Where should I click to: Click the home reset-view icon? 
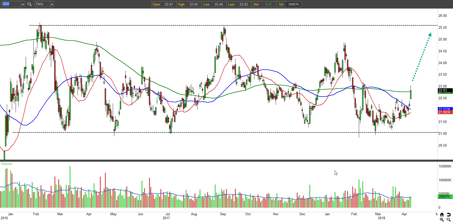pos(442,214)
